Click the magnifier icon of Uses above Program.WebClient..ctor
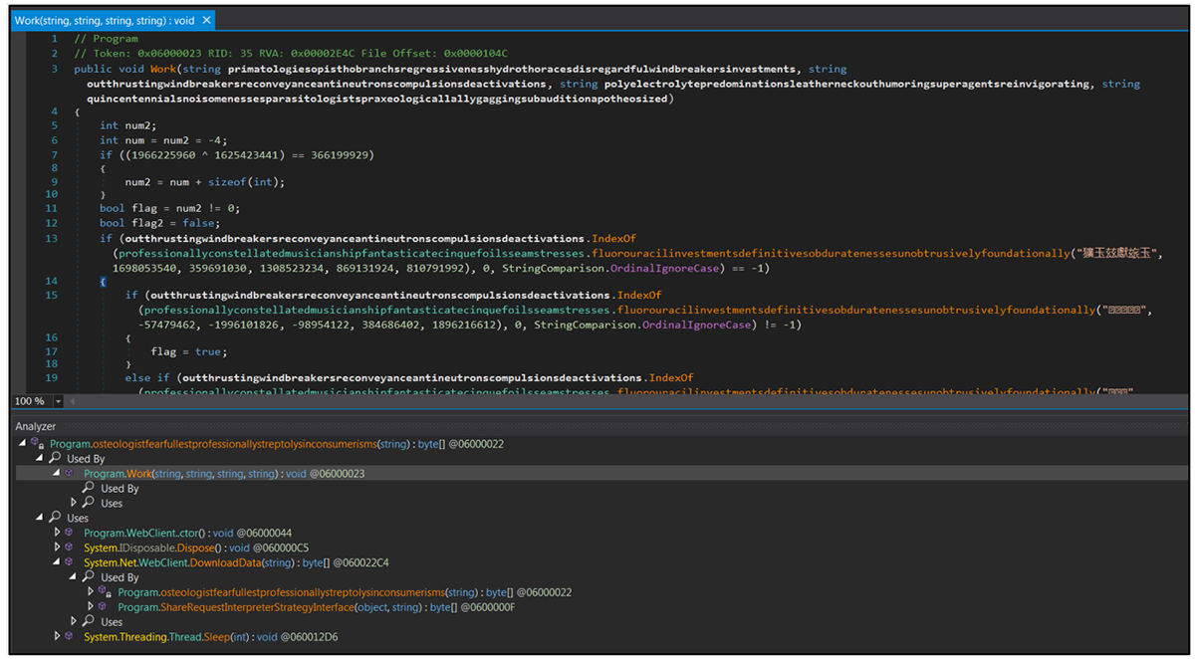This screenshot has width=1195, height=659. (x=55, y=518)
